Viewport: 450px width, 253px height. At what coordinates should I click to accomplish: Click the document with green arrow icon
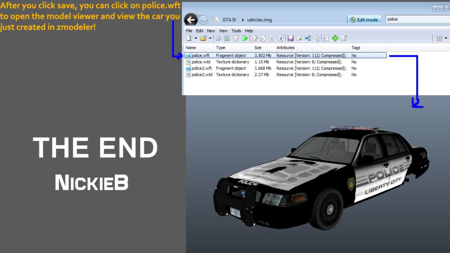point(299,38)
